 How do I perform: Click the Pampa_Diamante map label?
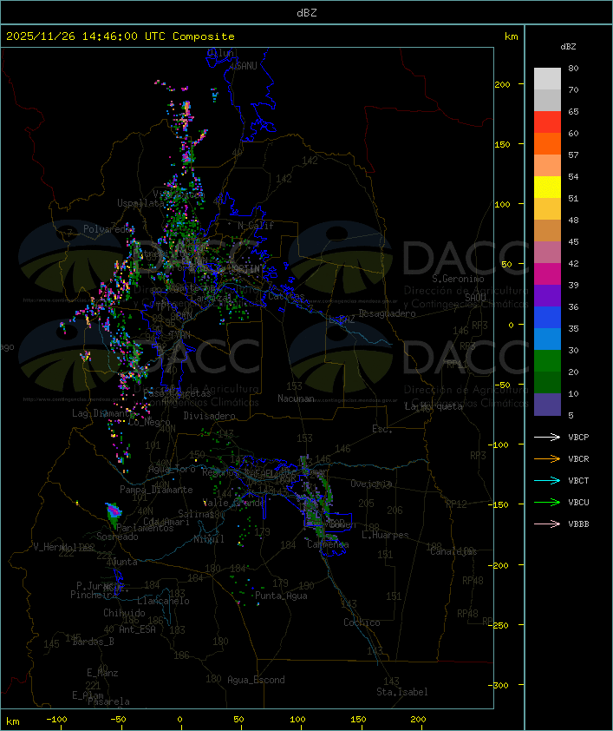156,490
